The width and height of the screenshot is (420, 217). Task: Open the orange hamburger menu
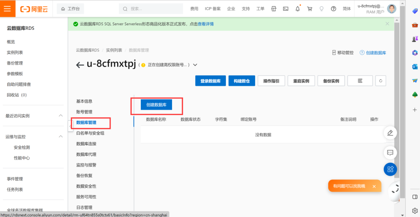(x=8, y=9)
